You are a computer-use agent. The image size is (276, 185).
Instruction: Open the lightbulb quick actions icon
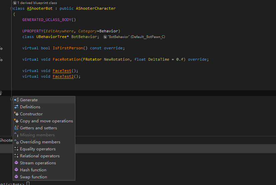coord(1,93)
